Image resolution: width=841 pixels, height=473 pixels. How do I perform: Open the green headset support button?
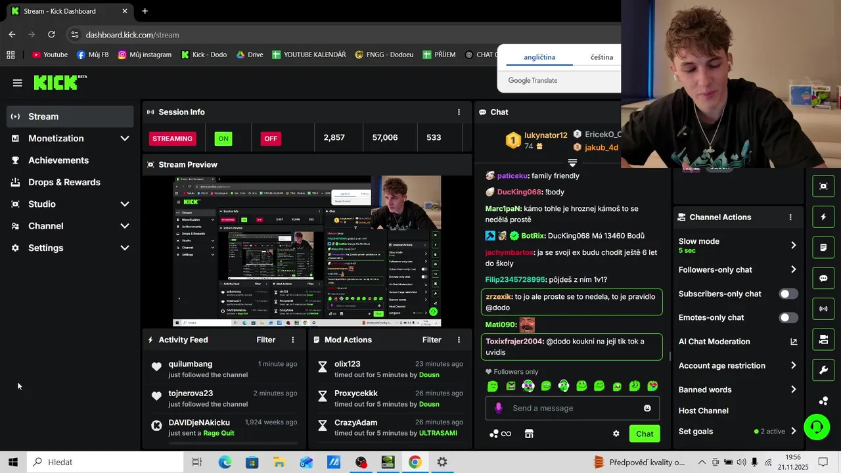point(817,428)
